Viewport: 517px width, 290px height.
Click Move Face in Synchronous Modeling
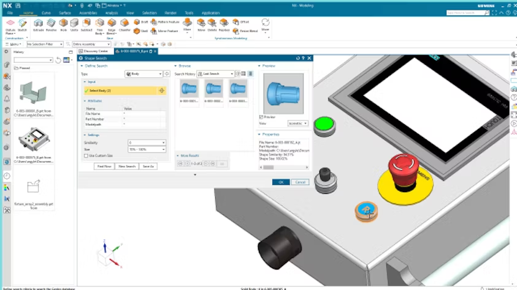point(201,24)
